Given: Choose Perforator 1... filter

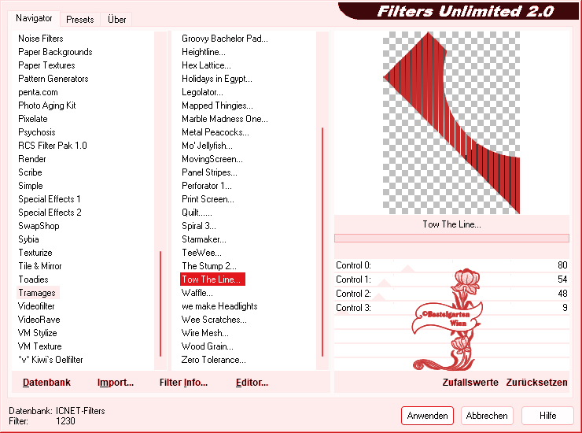Looking at the screenshot, I should tap(206, 186).
